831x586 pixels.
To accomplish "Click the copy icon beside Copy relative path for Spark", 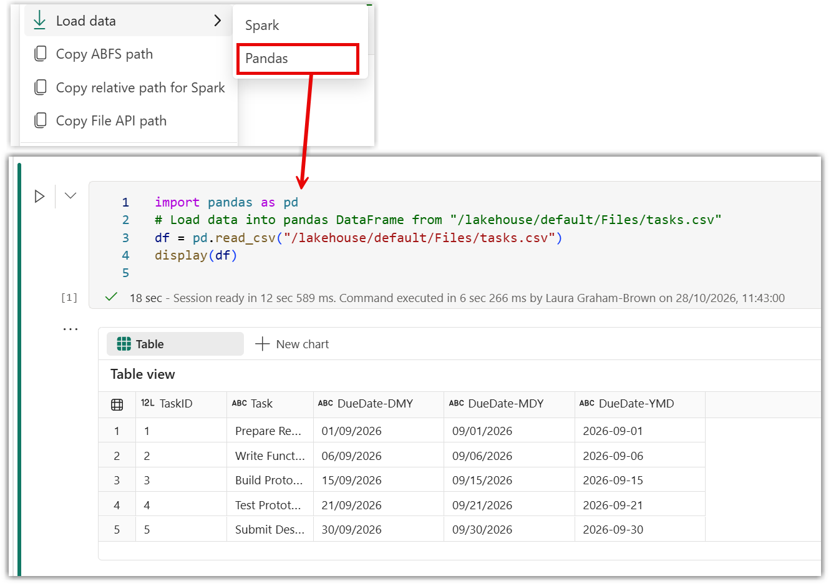I will tap(40, 87).
